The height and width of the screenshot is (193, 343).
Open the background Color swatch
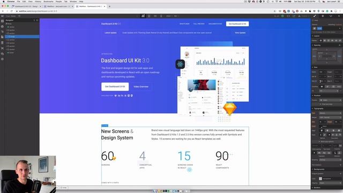320,179
